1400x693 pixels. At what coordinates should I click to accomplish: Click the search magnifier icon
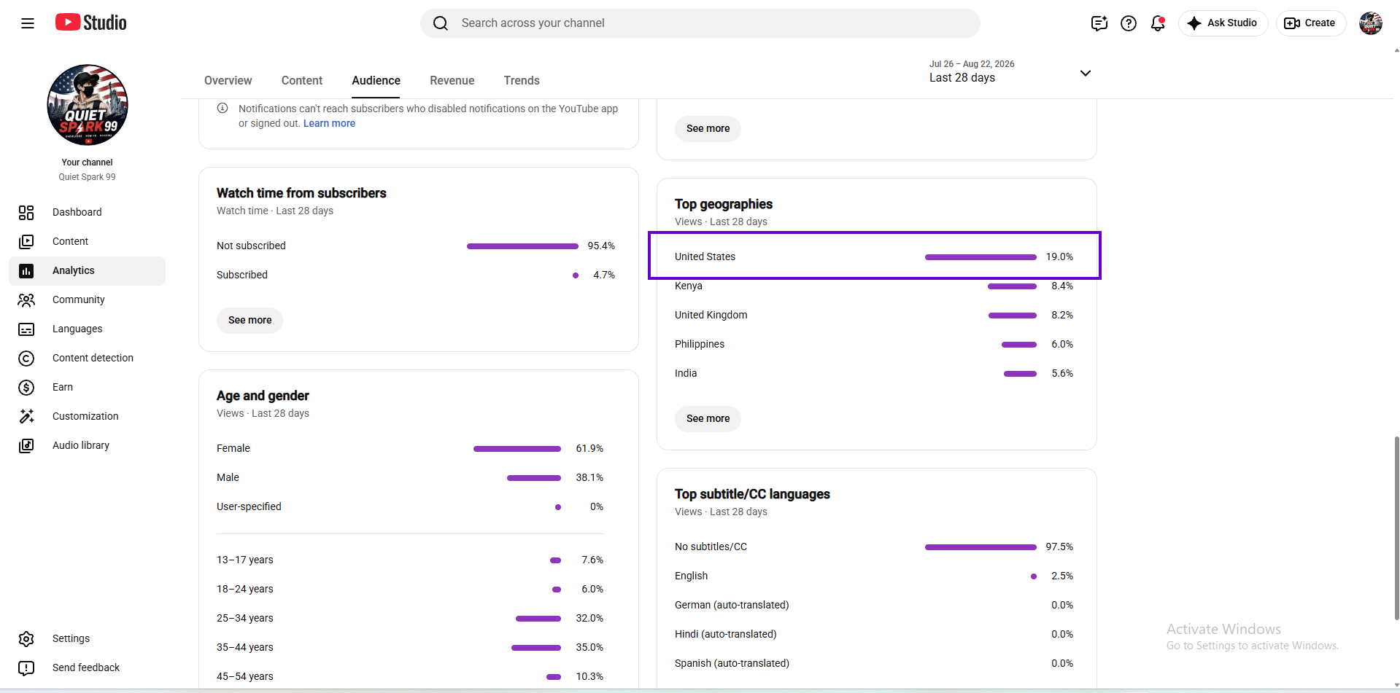pyautogui.click(x=441, y=23)
